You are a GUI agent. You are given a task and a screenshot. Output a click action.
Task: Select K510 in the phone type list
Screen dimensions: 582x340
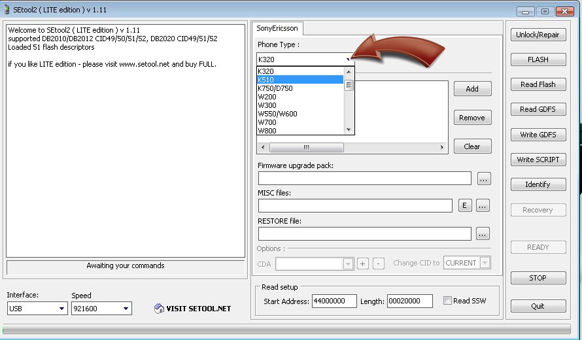pos(300,79)
